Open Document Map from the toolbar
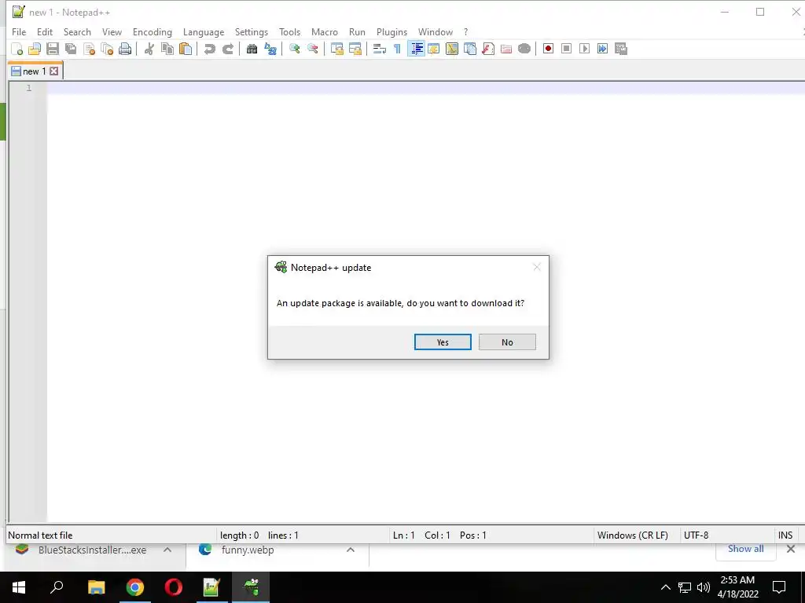 point(452,49)
